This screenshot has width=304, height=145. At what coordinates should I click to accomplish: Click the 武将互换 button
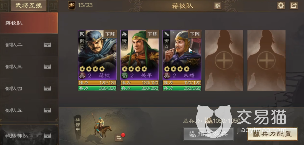(29, 5)
